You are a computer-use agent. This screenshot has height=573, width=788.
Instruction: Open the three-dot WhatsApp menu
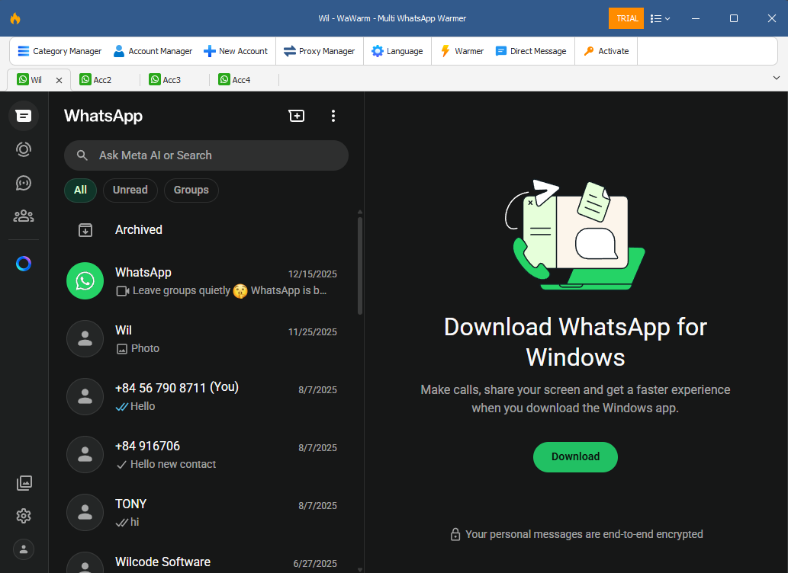333,116
